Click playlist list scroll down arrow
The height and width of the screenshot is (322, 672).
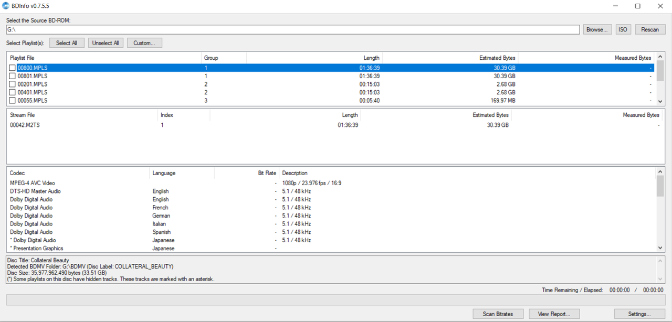[x=660, y=101]
